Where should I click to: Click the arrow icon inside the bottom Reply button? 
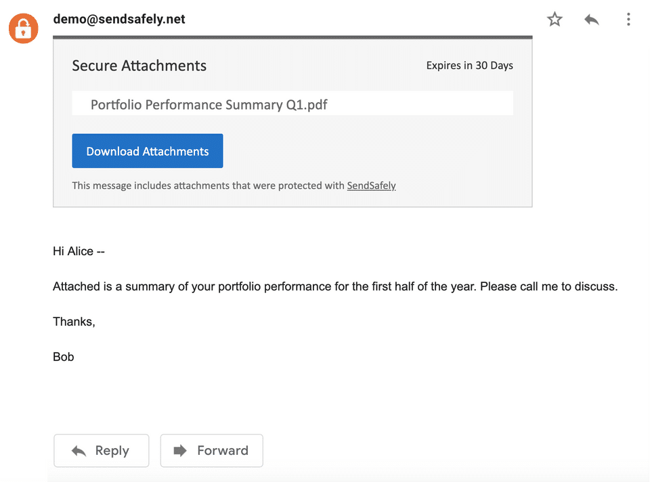click(x=79, y=451)
